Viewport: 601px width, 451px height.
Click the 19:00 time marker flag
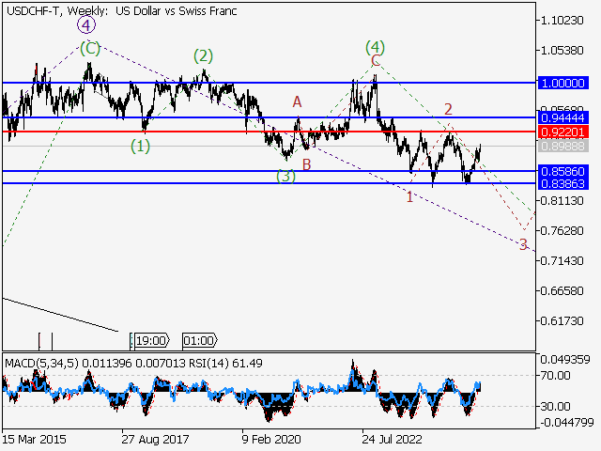click(x=150, y=341)
